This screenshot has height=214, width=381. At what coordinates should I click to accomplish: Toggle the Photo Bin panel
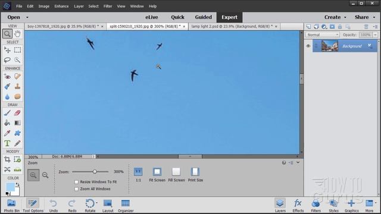(x=11, y=206)
